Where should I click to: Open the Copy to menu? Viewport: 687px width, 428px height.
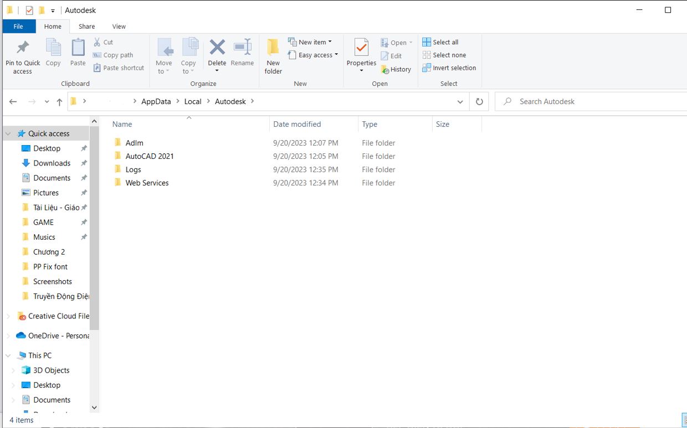click(188, 56)
